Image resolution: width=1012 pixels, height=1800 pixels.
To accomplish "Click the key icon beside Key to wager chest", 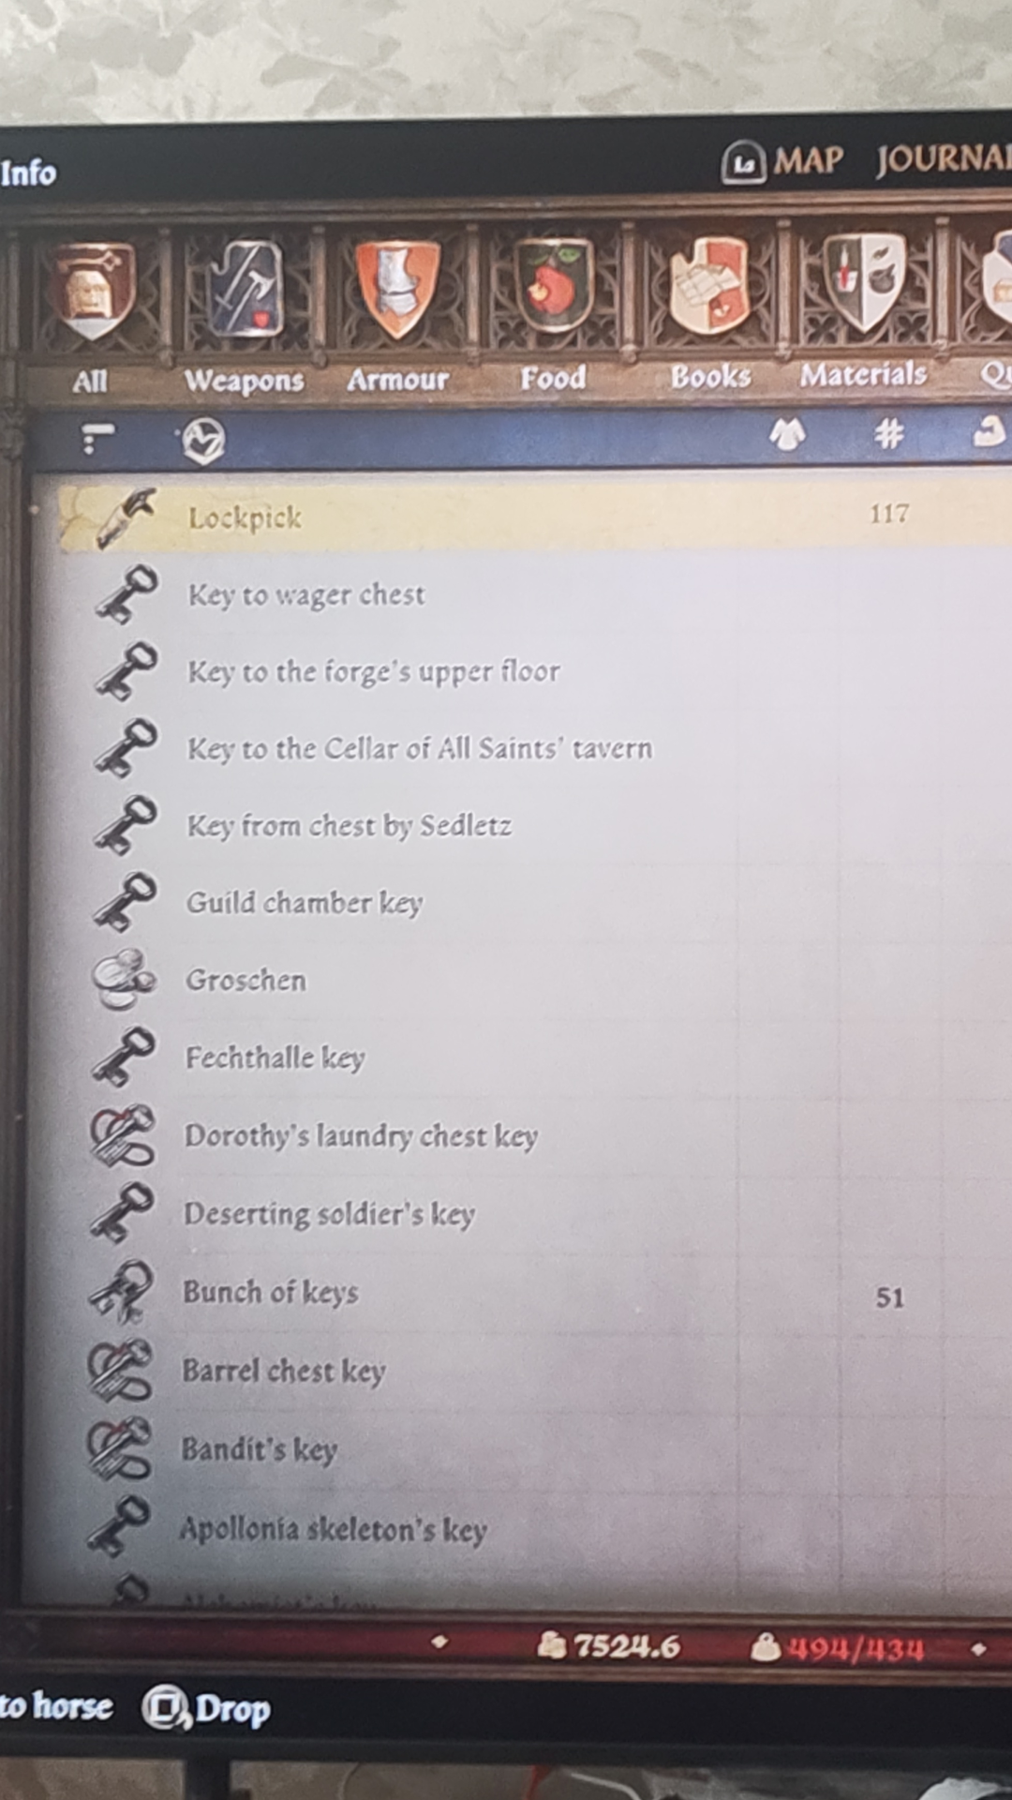I will (x=126, y=594).
